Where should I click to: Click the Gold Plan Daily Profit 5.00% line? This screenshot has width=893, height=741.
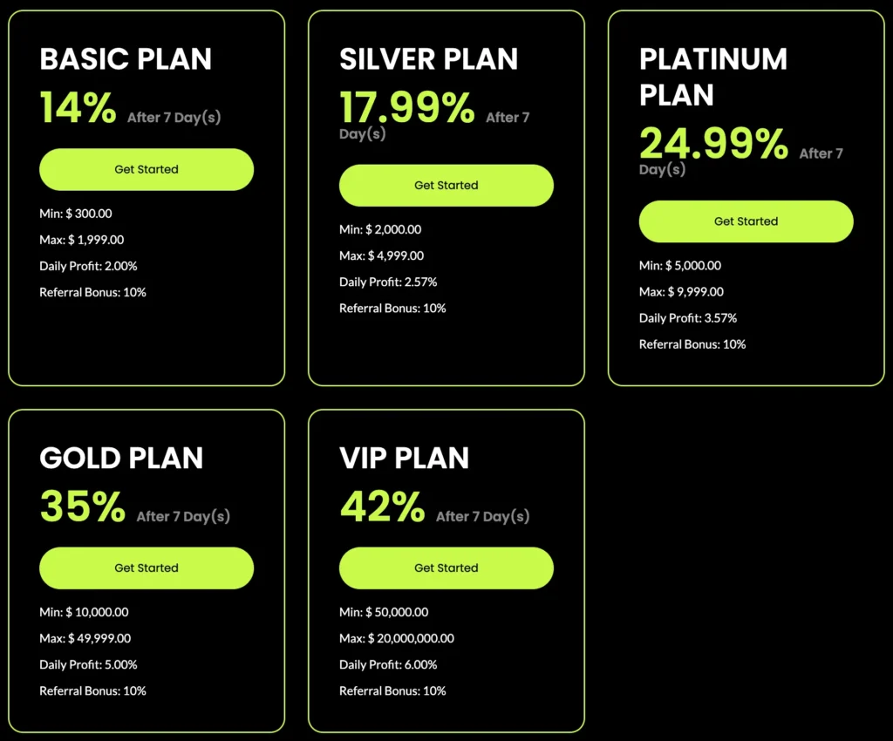click(88, 664)
